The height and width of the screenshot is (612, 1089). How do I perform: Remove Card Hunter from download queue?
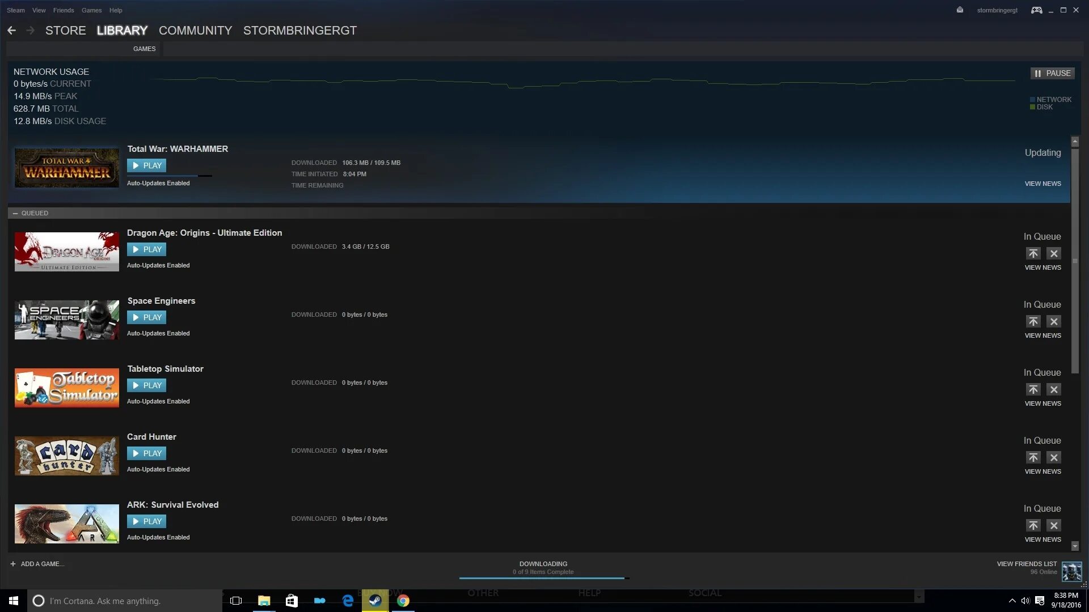click(1054, 457)
